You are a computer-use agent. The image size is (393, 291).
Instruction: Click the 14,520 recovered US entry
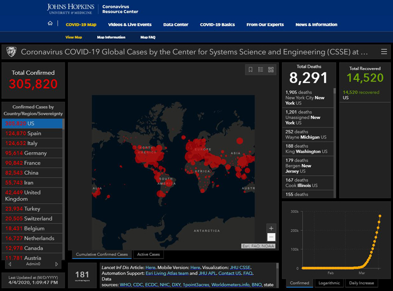coord(364,95)
